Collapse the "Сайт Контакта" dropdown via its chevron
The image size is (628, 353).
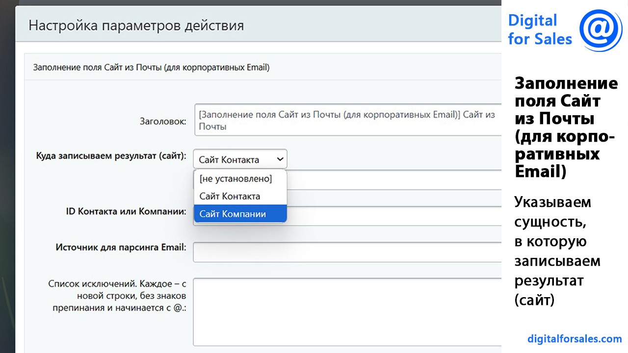pyautogui.click(x=280, y=159)
